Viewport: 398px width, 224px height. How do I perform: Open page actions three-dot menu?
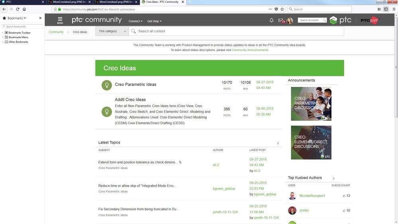271,9
